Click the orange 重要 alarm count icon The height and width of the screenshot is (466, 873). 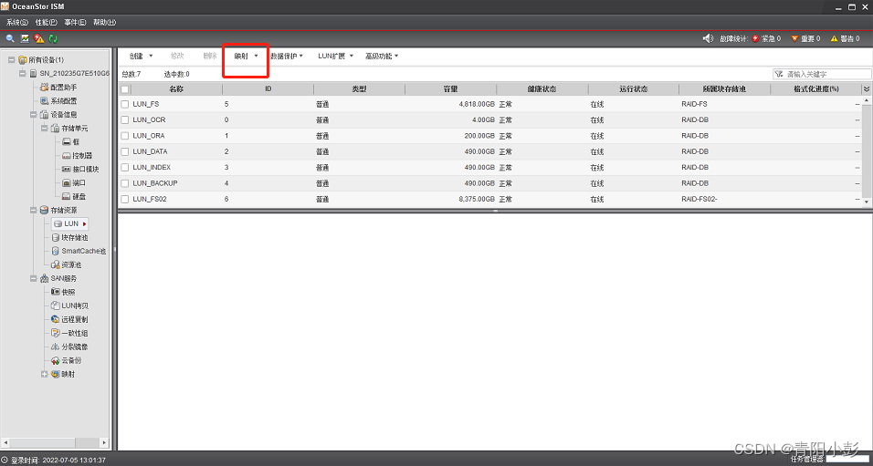[x=794, y=38]
